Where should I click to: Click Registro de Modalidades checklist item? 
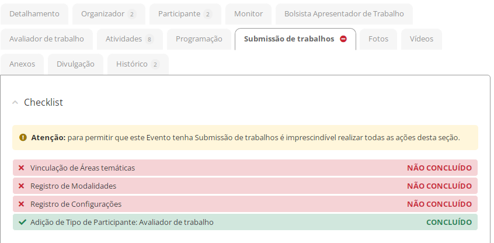click(73, 186)
